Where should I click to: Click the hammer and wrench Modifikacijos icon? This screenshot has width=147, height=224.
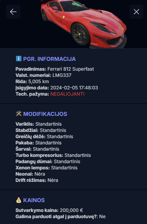pyautogui.click(x=19, y=114)
